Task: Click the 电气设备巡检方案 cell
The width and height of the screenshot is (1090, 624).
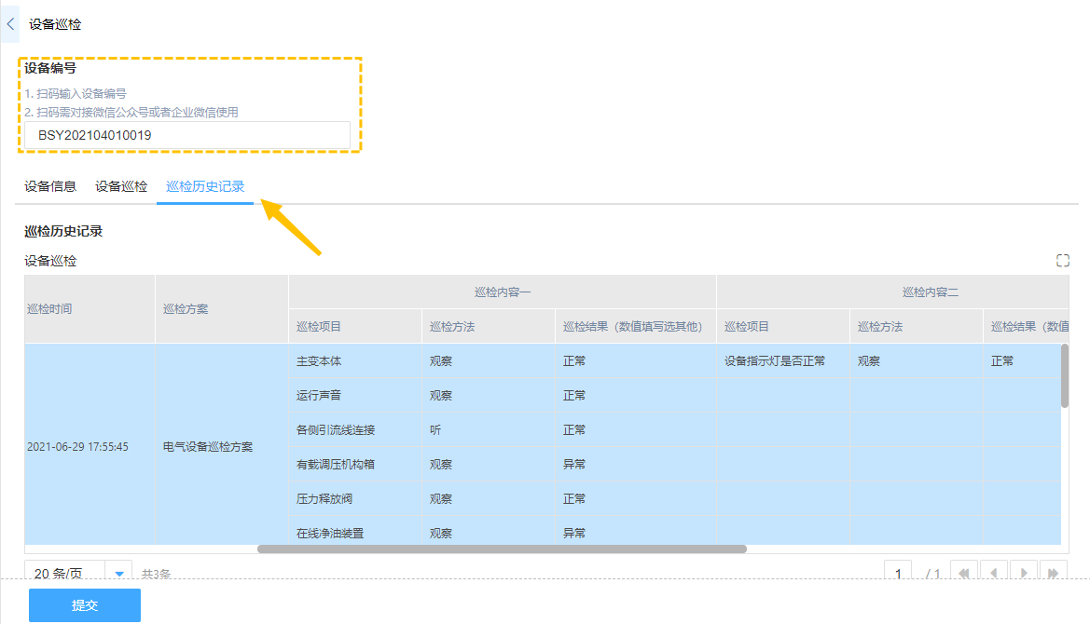Action: 208,447
